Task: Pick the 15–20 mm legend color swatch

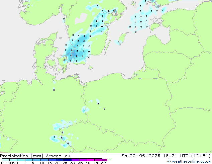Action: tap(52, 160)
